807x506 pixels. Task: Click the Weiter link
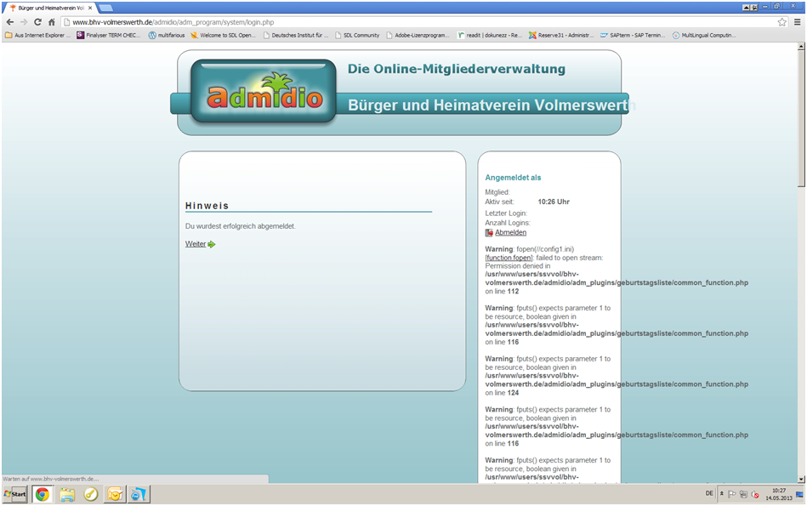pos(195,244)
